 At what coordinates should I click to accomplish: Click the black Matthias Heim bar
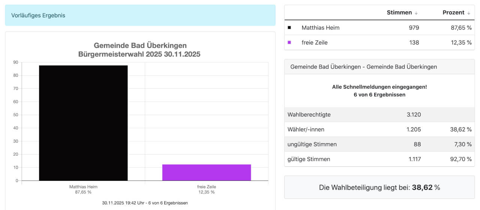pos(83,123)
